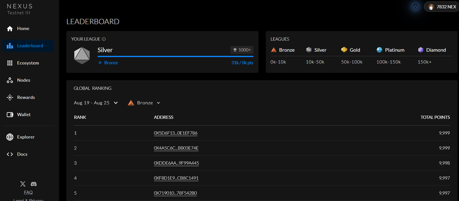The image size is (459, 201).
Task: Open the FAQ link
Action: coord(28,193)
